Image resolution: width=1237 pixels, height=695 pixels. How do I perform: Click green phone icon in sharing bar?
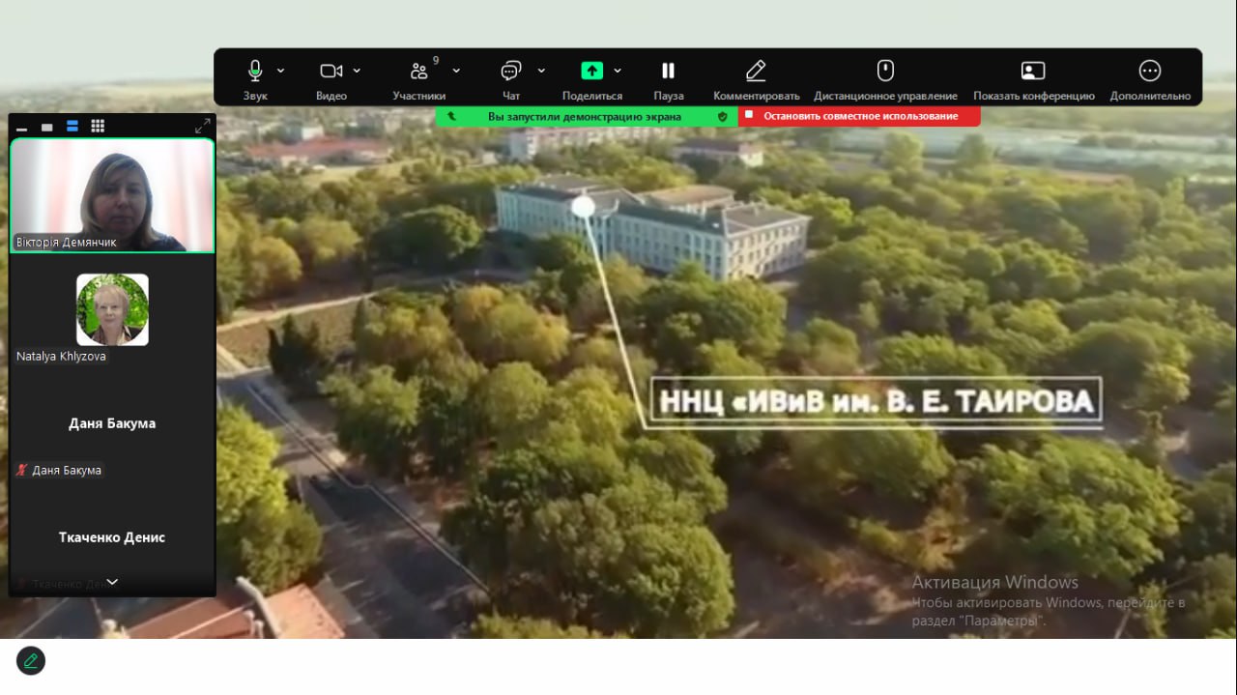[452, 116]
